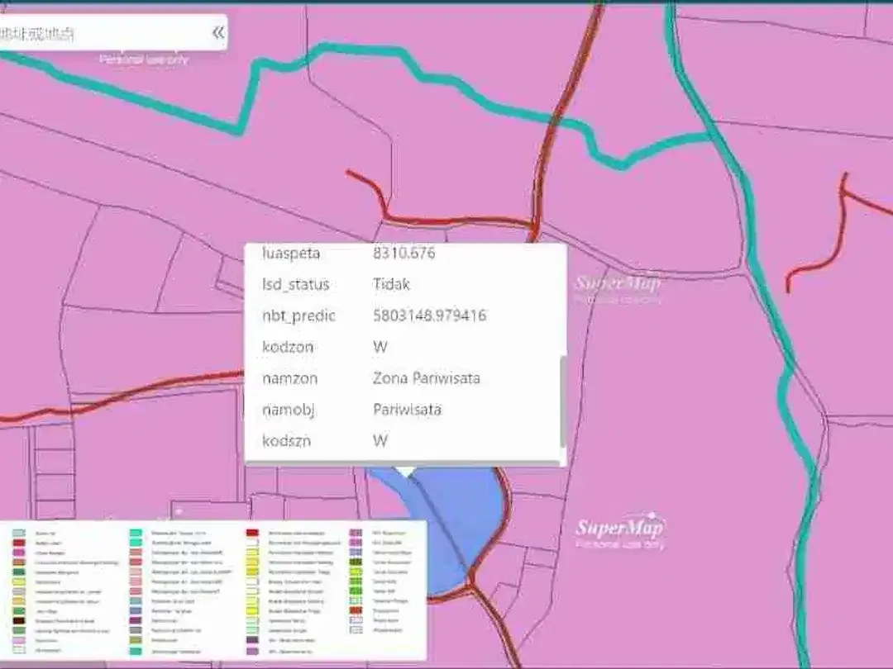Collapse the search panel with double chevron

218,32
